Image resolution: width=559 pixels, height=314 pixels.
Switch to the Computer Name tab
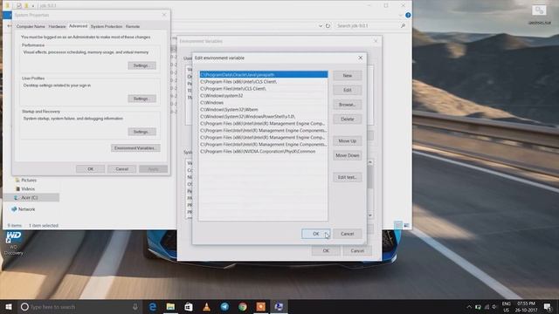tap(31, 26)
